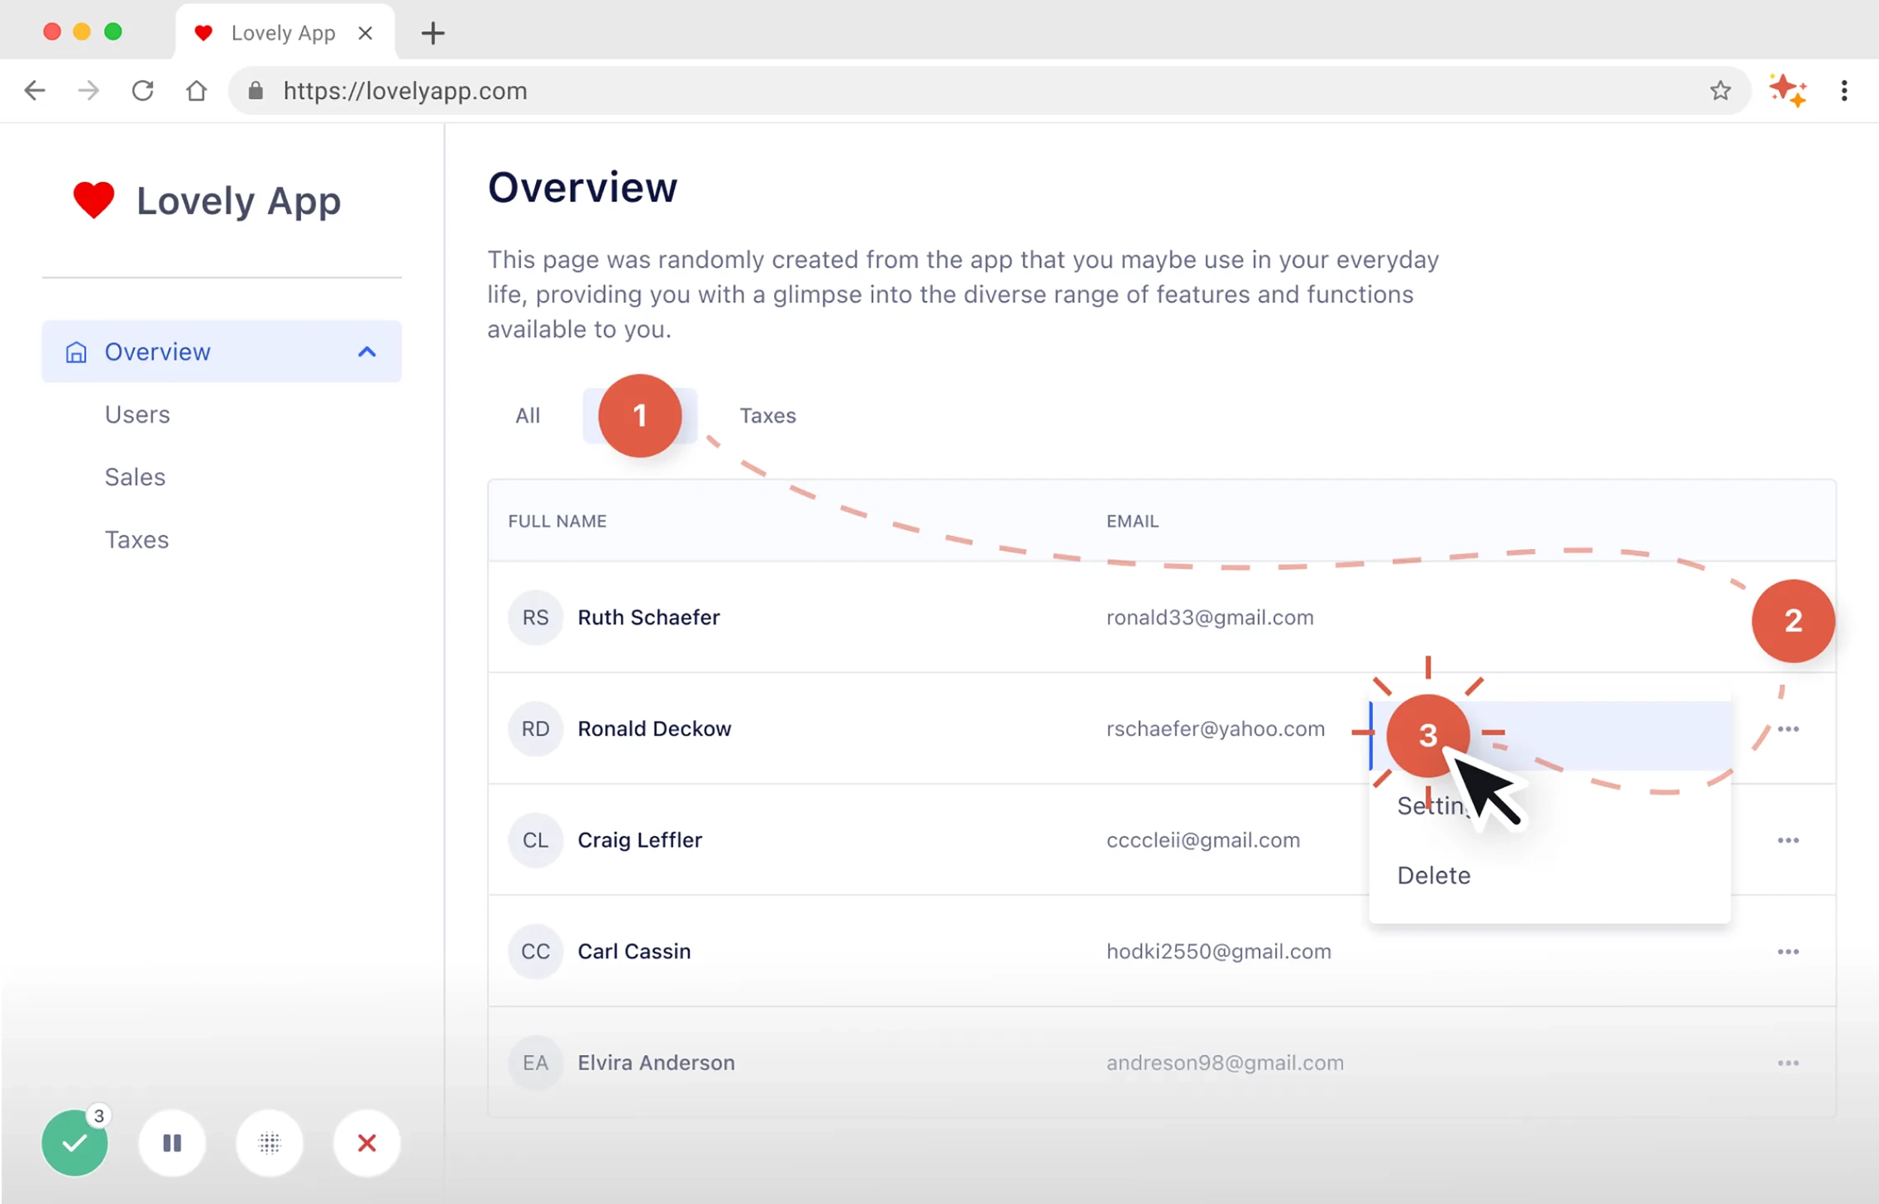1879x1204 pixels.
Task: Select the All filter option
Action: (527, 415)
